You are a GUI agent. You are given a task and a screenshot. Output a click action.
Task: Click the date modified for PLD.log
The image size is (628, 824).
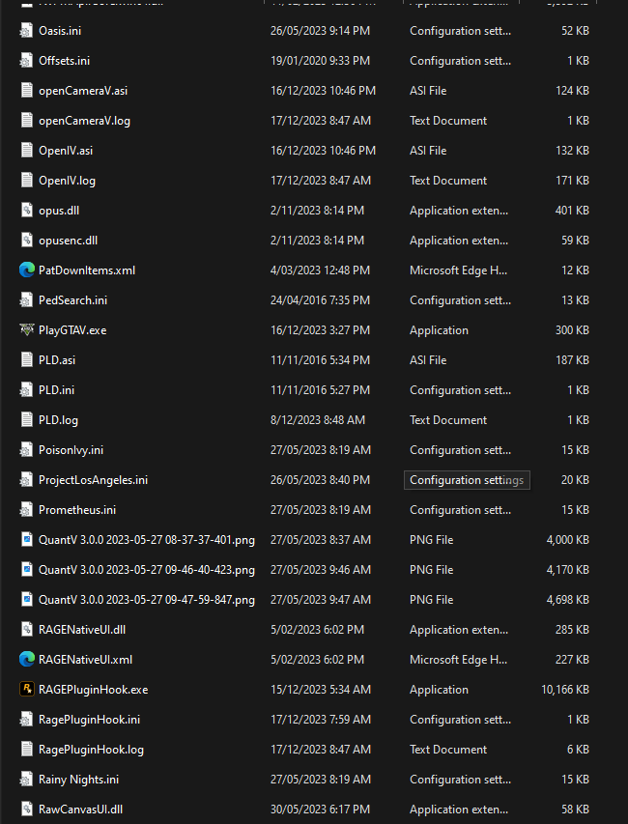coord(317,420)
